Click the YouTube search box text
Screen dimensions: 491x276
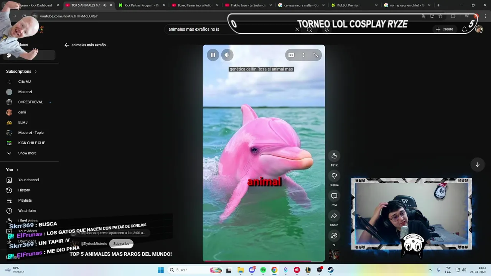coord(194,29)
